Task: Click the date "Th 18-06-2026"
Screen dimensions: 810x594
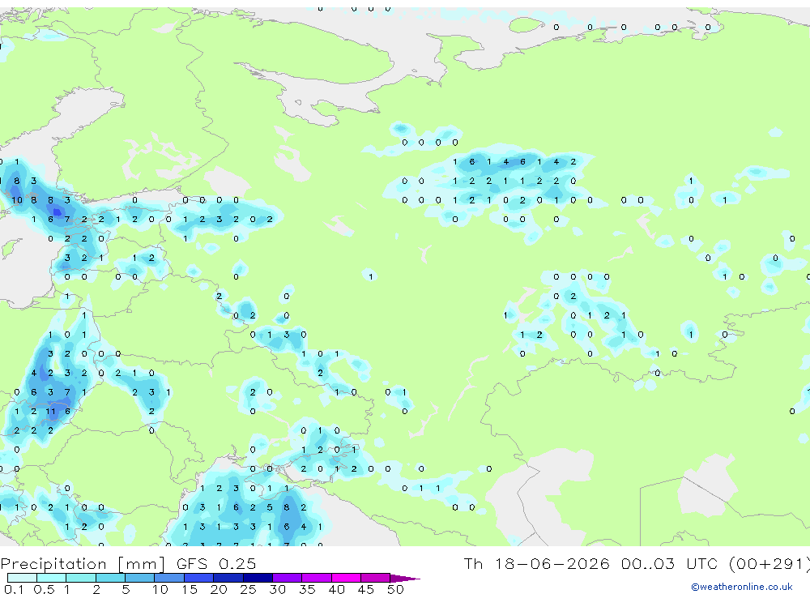Action: tap(536, 563)
